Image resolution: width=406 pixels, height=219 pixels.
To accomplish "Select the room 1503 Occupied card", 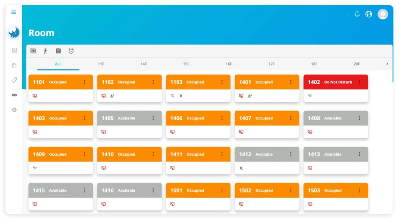I will (x=329, y=191).
